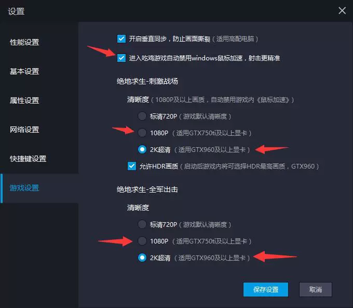This screenshot has width=353, height=308.
Task: Open 属性设置 in the sidebar
Action: pyautogui.click(x=24, y=100)
